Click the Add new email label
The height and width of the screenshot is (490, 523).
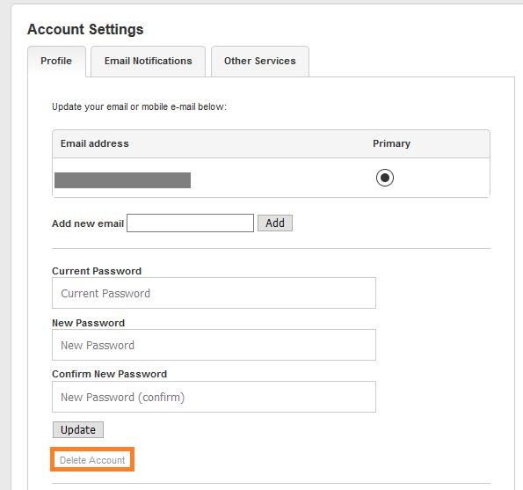tap(88, 223)
